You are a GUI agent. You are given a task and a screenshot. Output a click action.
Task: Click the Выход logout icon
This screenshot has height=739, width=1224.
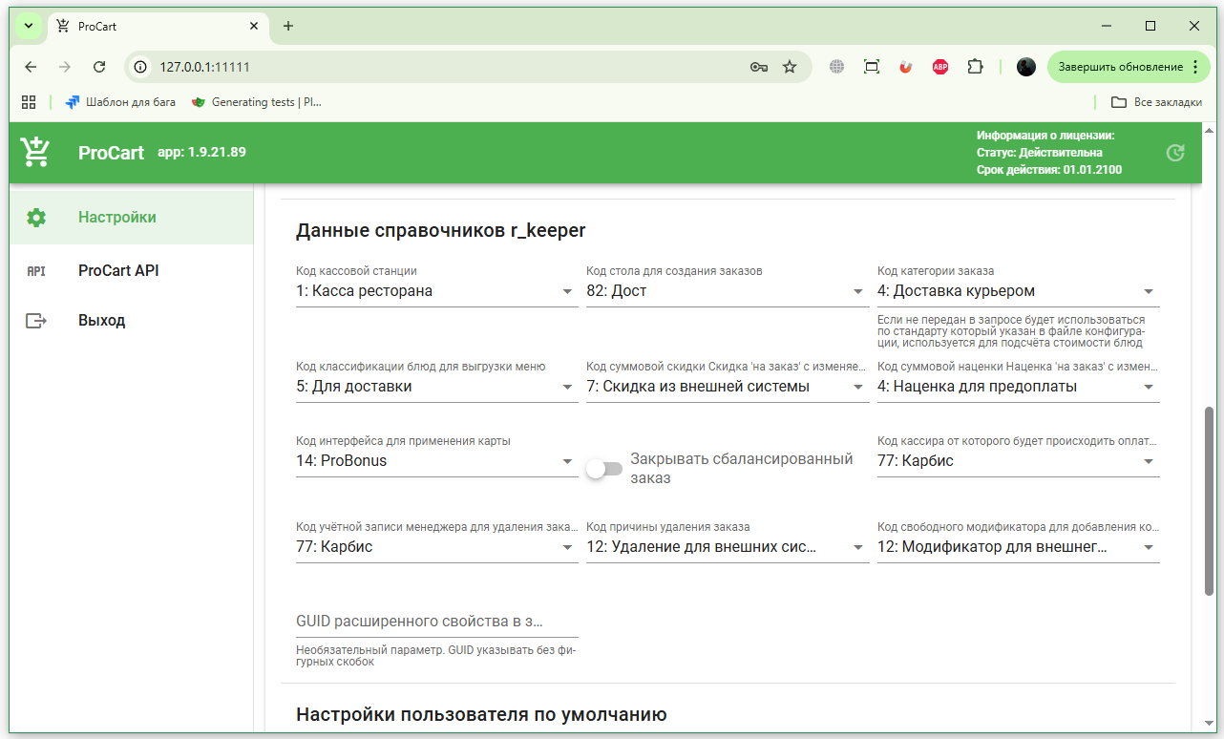tap(36, 321)
